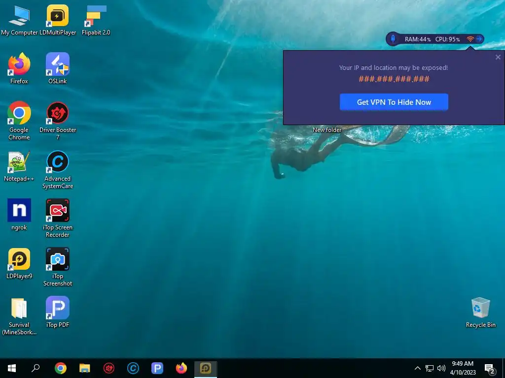
Task: Click the orange Wi-Fi icon in widget
Action: [470, 39]
